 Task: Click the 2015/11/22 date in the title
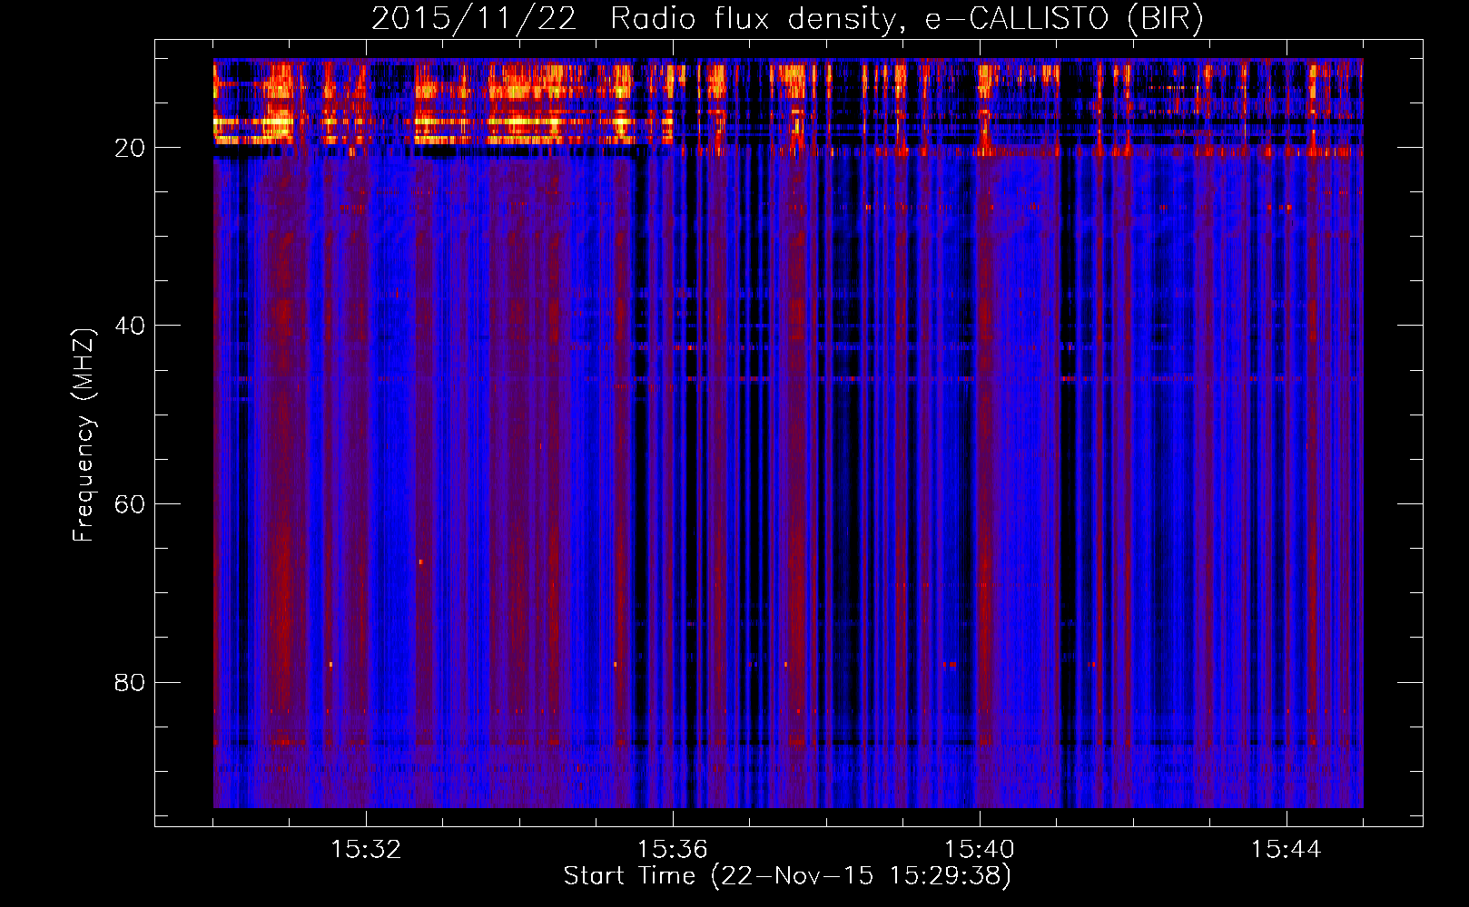473,19
